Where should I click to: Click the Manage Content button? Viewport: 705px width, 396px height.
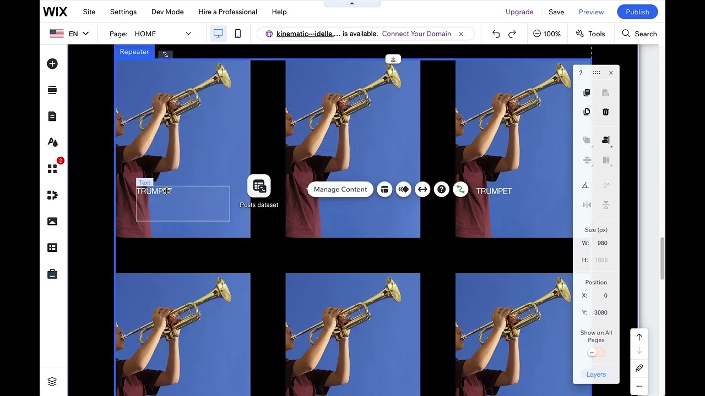click(340, 189)
